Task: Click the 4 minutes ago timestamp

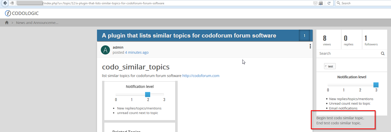Action: (x=137, y=52)
